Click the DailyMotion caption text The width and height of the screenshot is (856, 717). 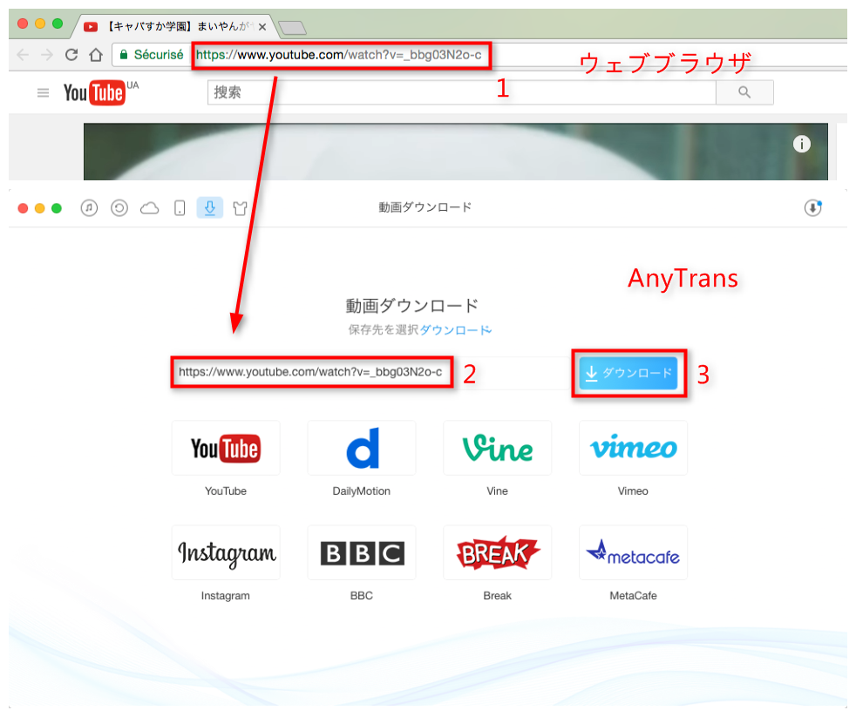click(362, 491)
